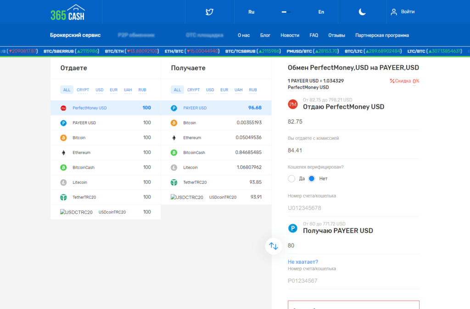Viewport: 470px width, 309px height.
Task: Click the user profile icon beside Войти
Action: point(394,11)
